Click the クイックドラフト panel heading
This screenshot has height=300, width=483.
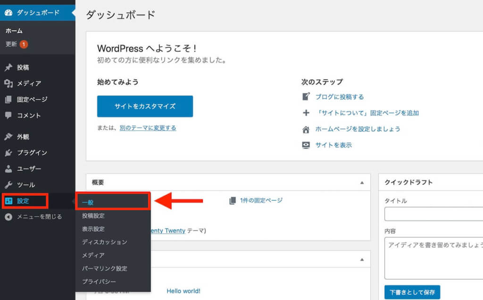[408, 183]
